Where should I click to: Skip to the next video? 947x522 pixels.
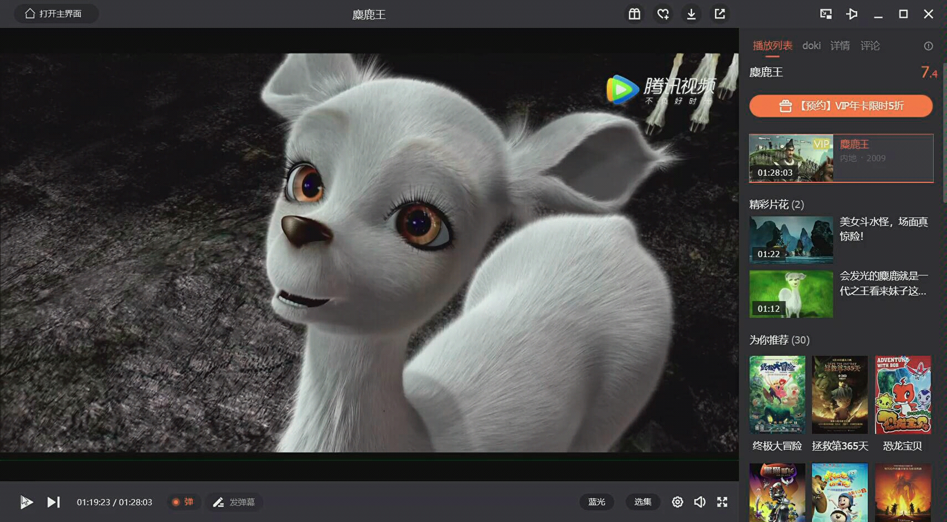(x=53, y=502)
